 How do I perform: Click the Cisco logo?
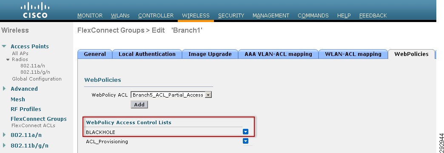35,10
